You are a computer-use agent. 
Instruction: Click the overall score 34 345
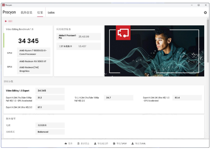tap(28, 41)
